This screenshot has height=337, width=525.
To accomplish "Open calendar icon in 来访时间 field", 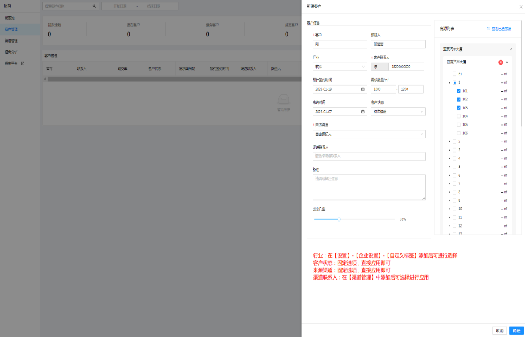I will pyautogui.click(x=363, y=111).
